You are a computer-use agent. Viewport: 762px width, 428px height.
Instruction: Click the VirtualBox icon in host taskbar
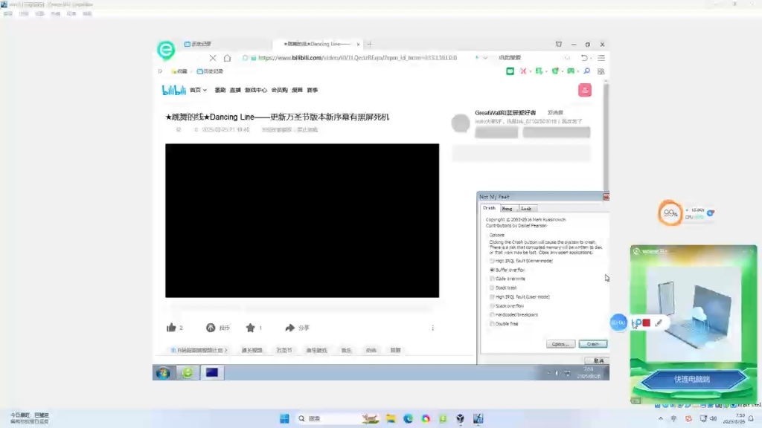coord(460,418)
